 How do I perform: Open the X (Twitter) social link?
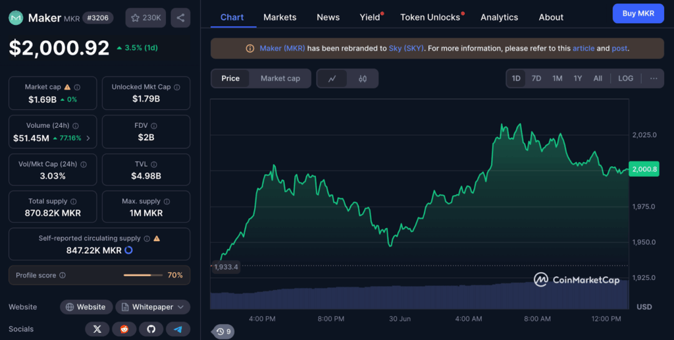97,329
